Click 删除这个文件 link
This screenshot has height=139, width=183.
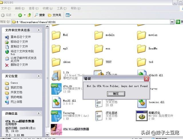pos(19,65)
